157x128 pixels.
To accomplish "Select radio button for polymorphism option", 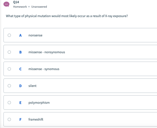I will point(9,103).
